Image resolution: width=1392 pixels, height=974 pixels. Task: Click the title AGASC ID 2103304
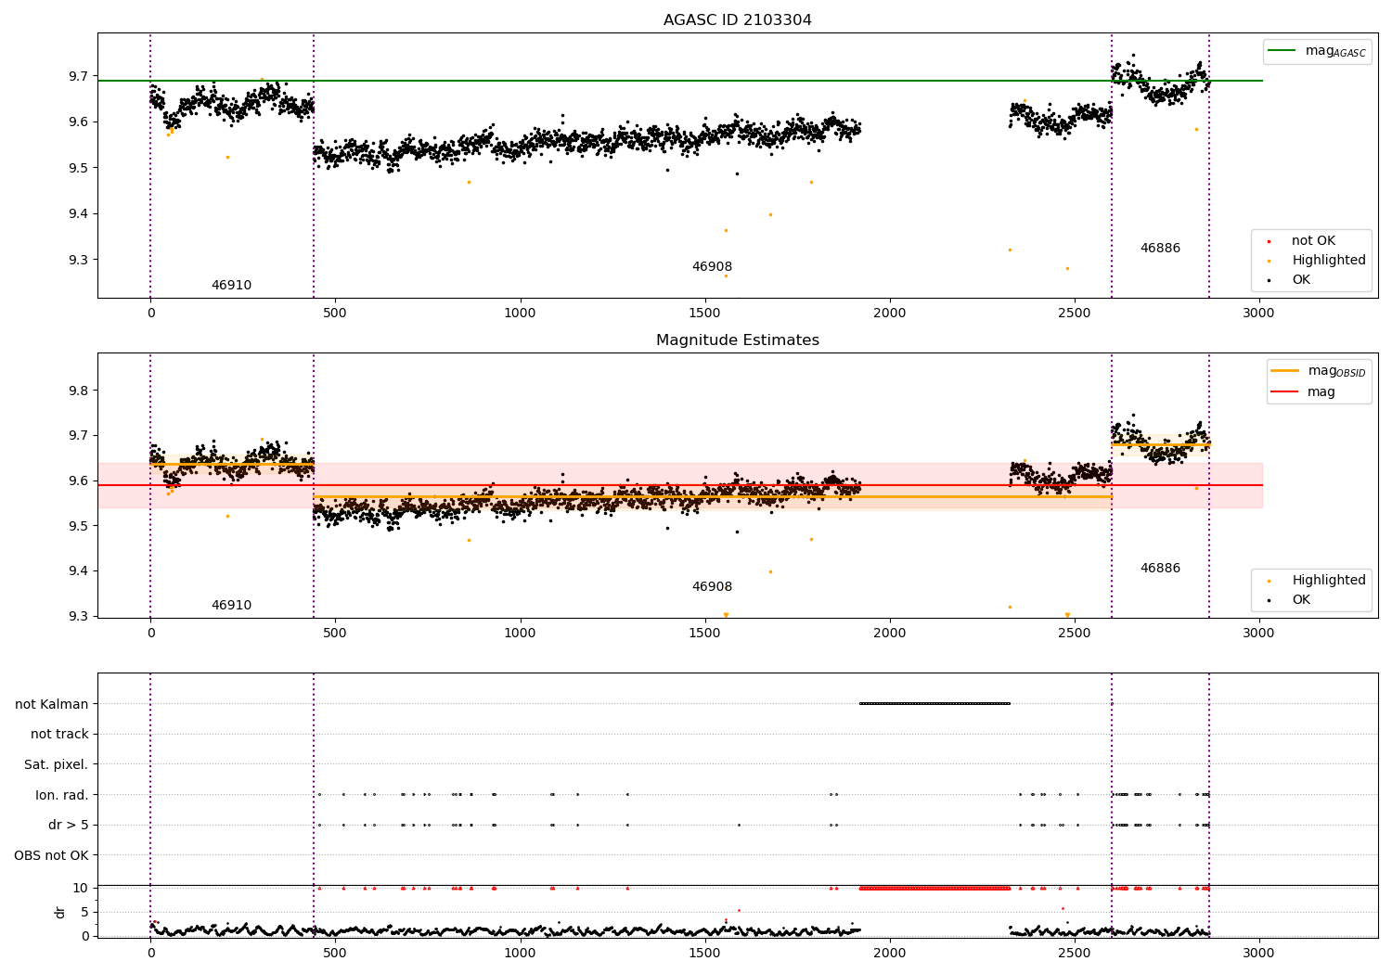[x=737, y=20]
